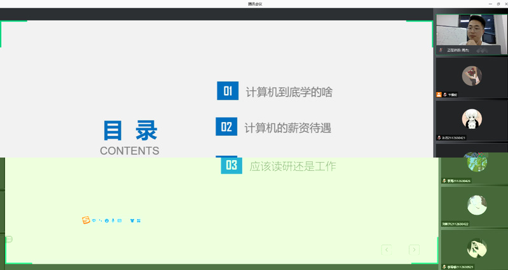Toggle the Sogou punctuation mode icon
508x270 pixels.
(100, 220)
